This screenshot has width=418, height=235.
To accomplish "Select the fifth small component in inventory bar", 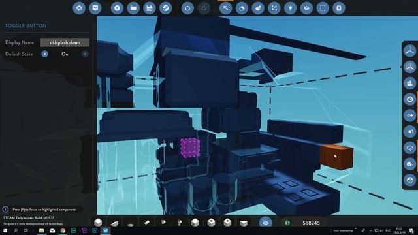I will [163, 222].
